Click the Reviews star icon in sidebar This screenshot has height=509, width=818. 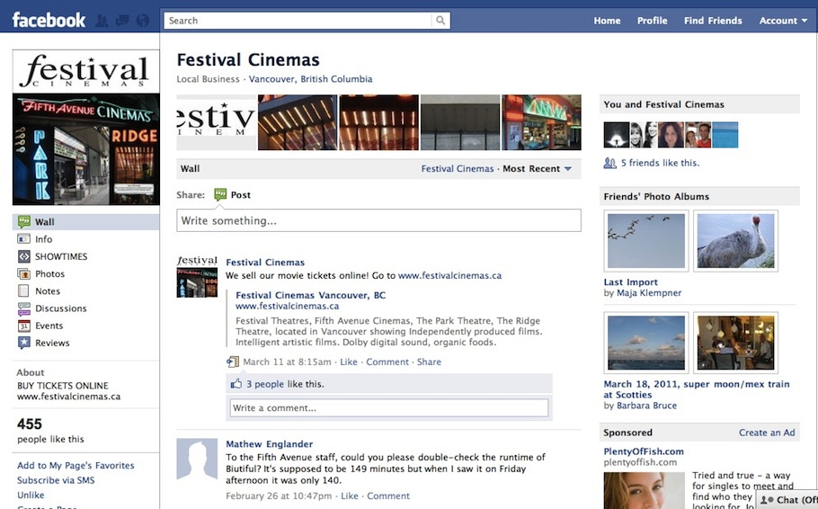(24, 343)
